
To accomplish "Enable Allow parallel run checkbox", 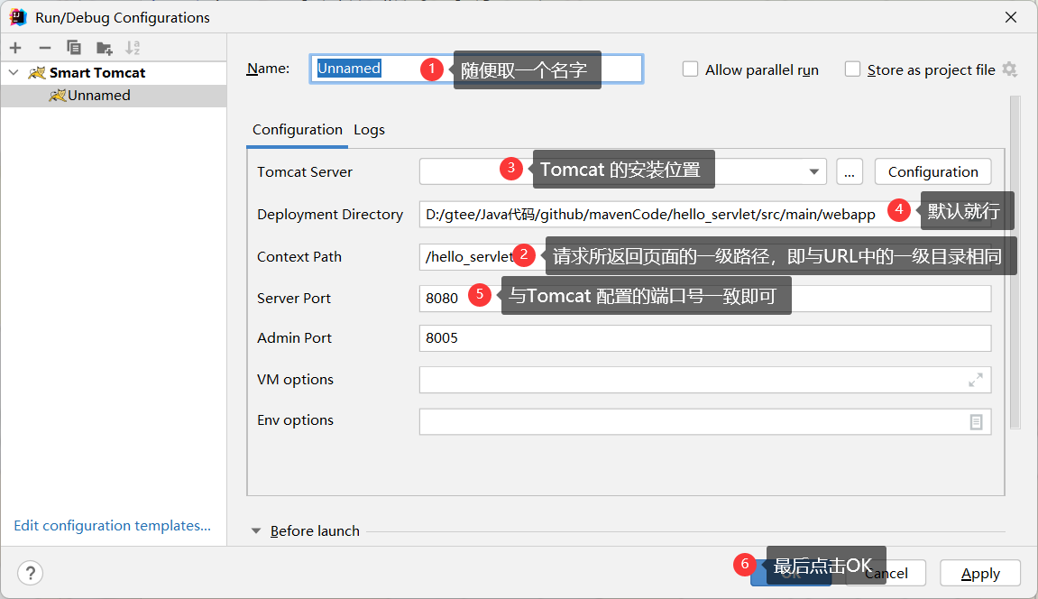I will tap(691, 69).
